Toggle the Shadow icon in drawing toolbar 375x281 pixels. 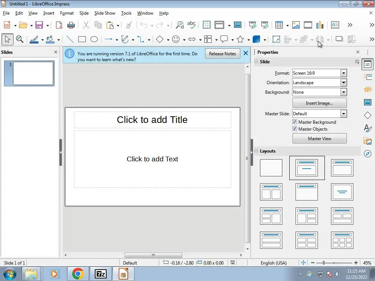point(339,39)
